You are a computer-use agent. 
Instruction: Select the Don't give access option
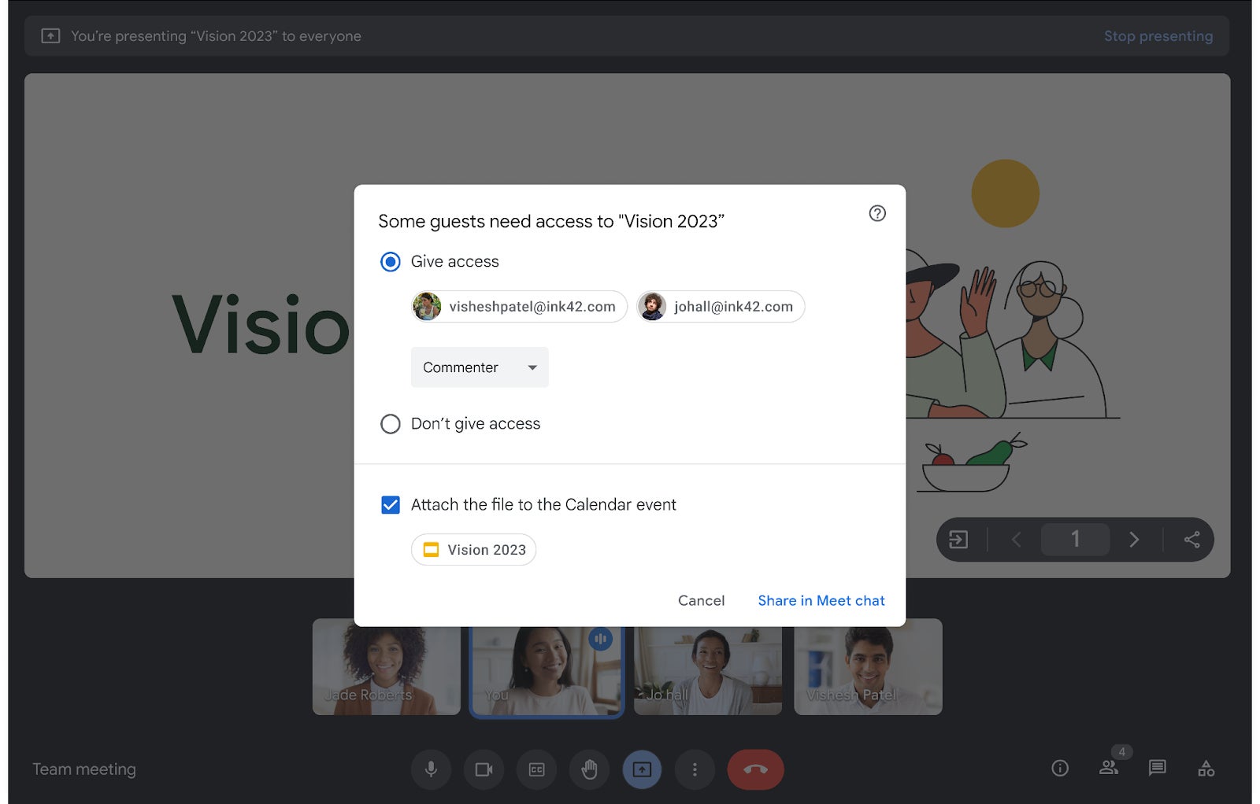click(x=391, y=424)
